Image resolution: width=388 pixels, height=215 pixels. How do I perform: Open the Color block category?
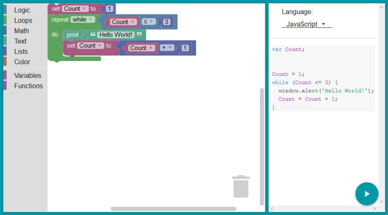22,62
